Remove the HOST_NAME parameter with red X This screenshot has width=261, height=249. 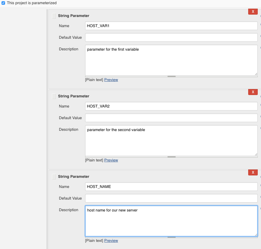tap(253, 172)
